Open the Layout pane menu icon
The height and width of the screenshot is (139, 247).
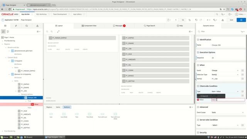coord(190,32)
